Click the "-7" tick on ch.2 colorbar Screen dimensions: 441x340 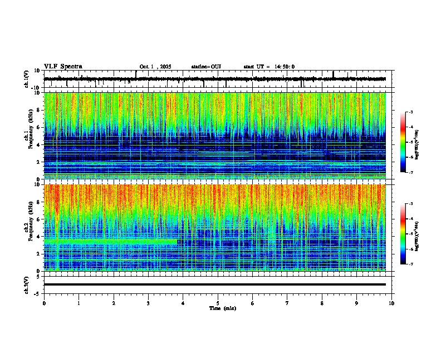coord(411,264)
